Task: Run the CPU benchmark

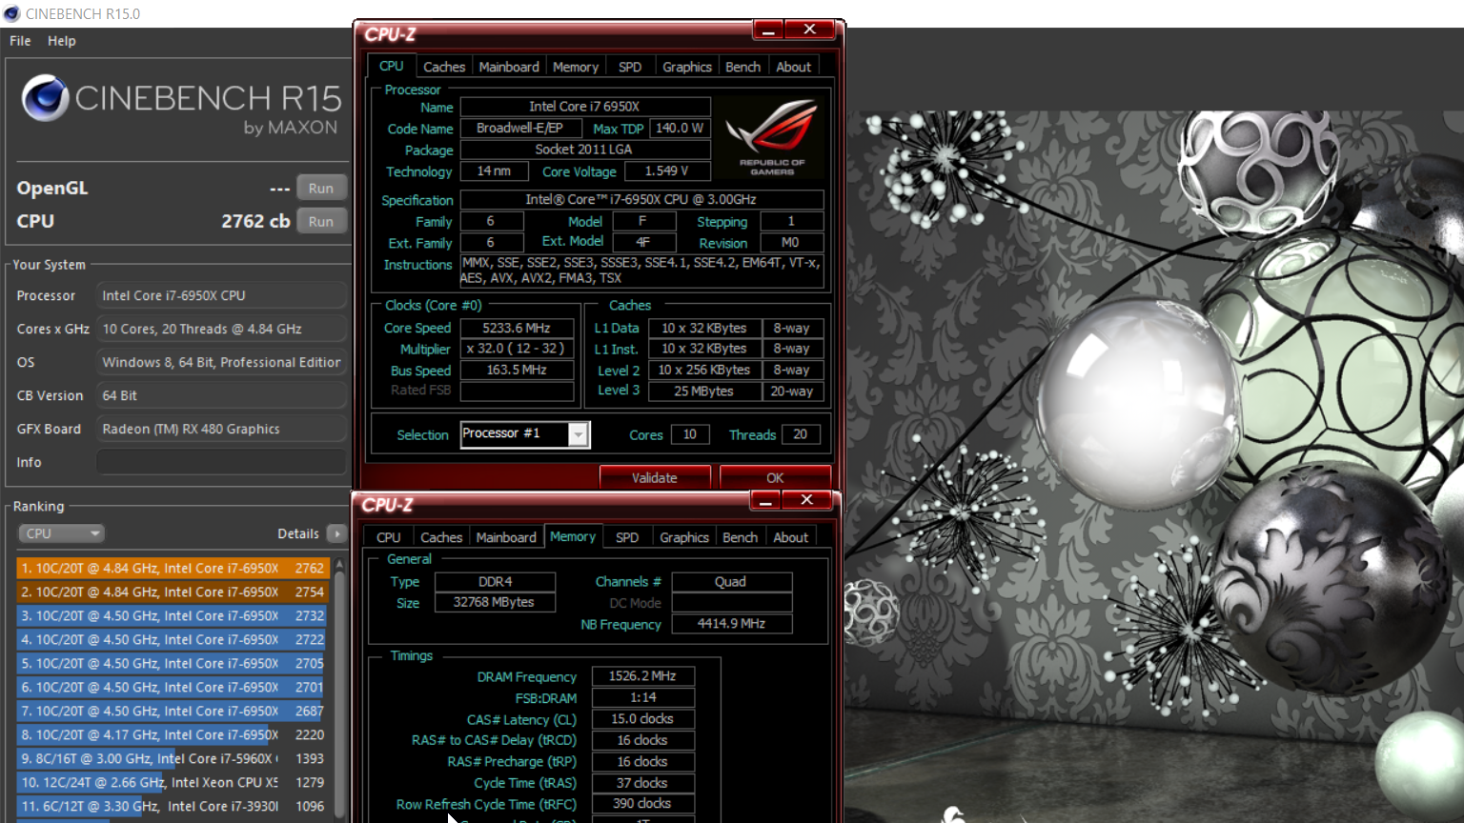Action: pyautogui.click(x=321, y=221)
